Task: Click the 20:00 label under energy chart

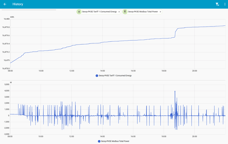Action: (x=195, y=71)
